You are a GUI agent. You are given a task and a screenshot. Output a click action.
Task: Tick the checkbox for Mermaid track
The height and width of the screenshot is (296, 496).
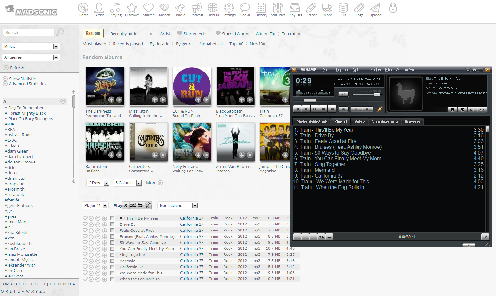tap(113, 261)
